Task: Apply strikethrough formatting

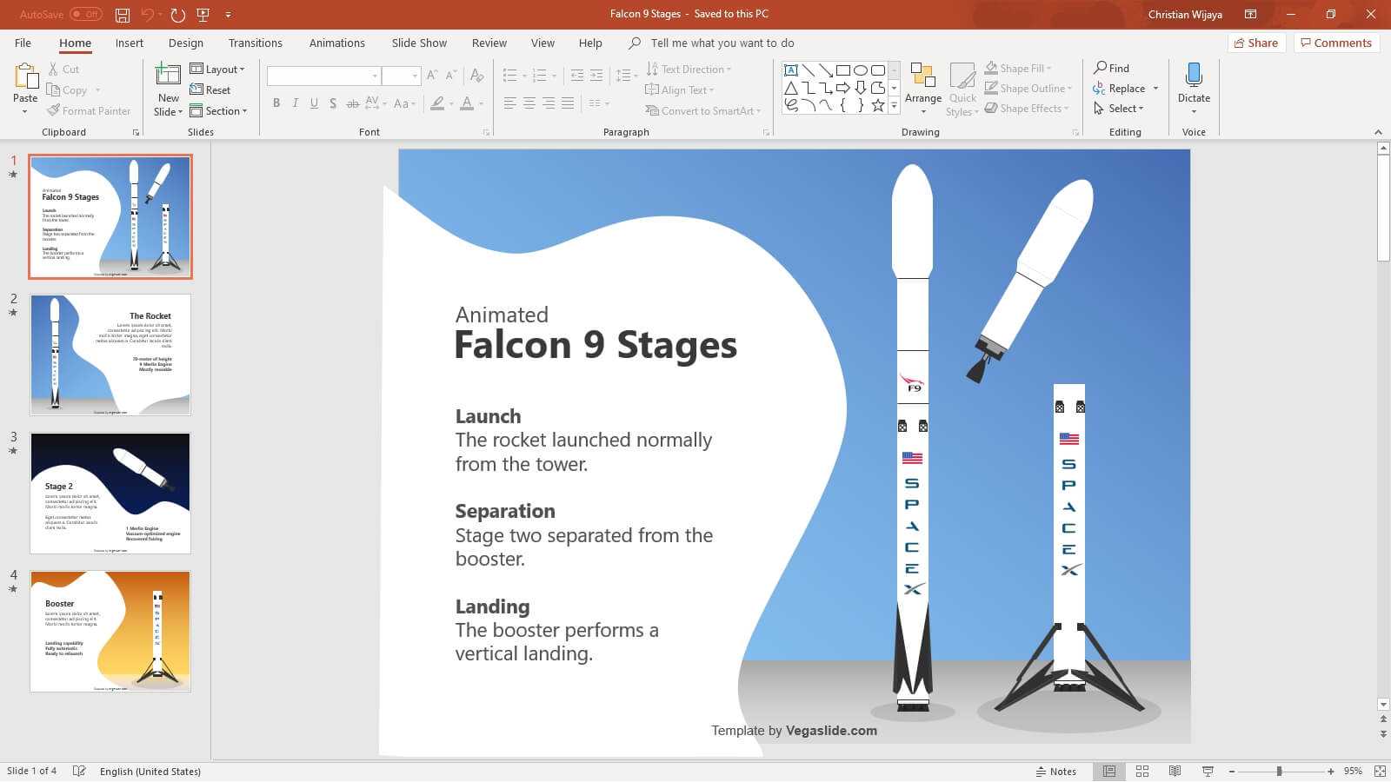Action: [x=352, y=103]
